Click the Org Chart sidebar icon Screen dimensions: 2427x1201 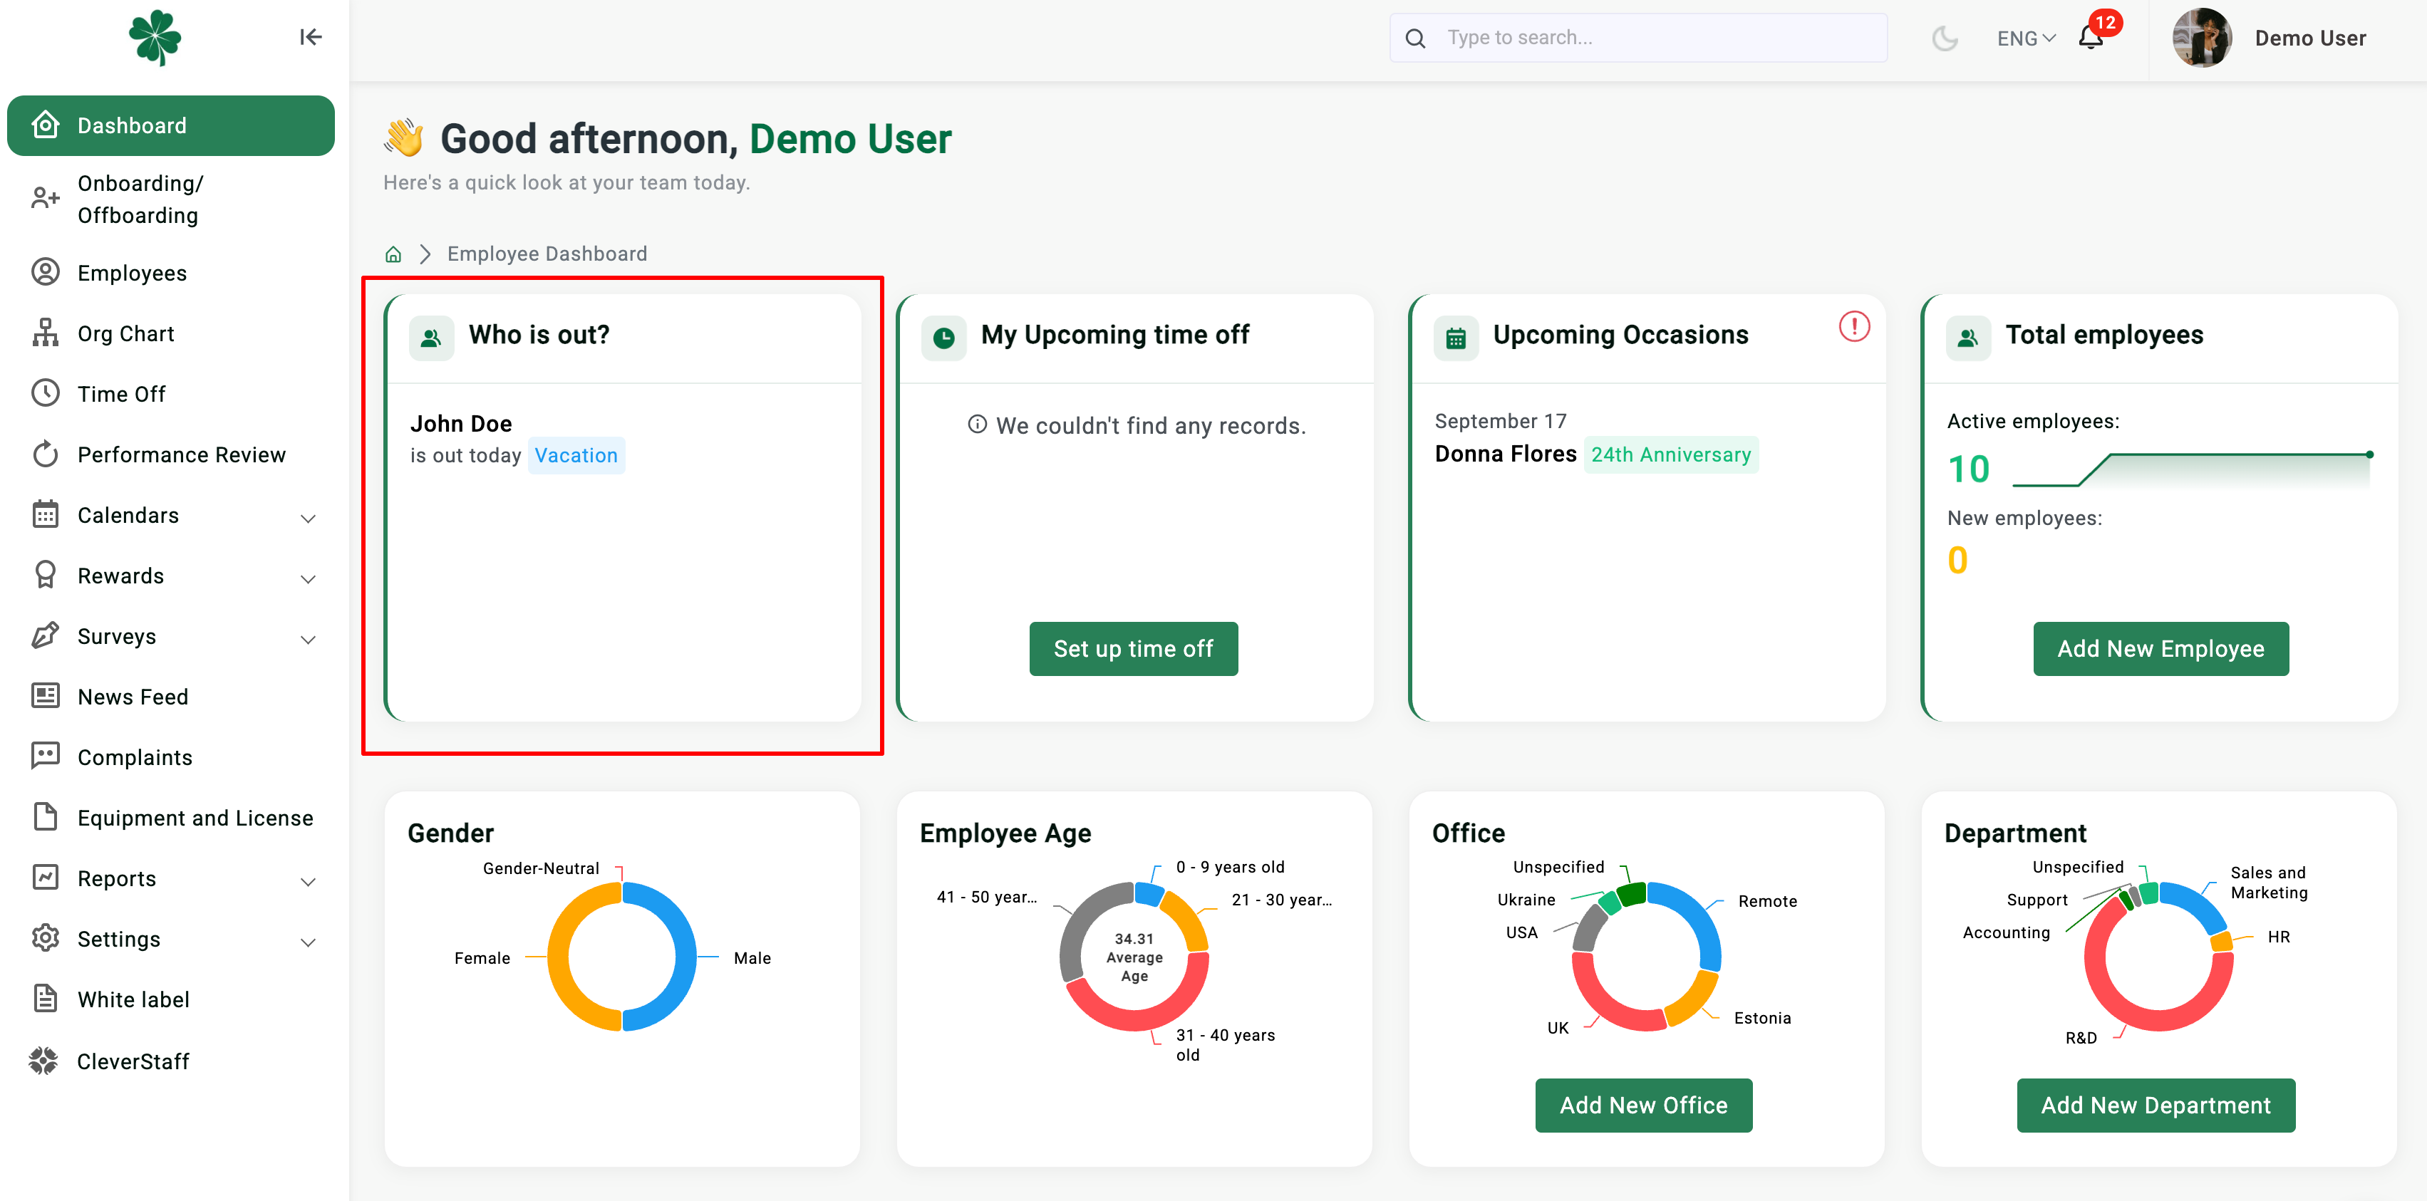coord(45,333)
